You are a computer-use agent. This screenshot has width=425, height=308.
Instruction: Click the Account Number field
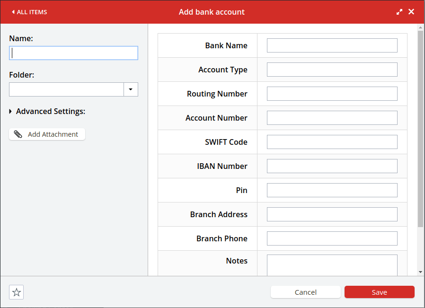tap(332, 118)
